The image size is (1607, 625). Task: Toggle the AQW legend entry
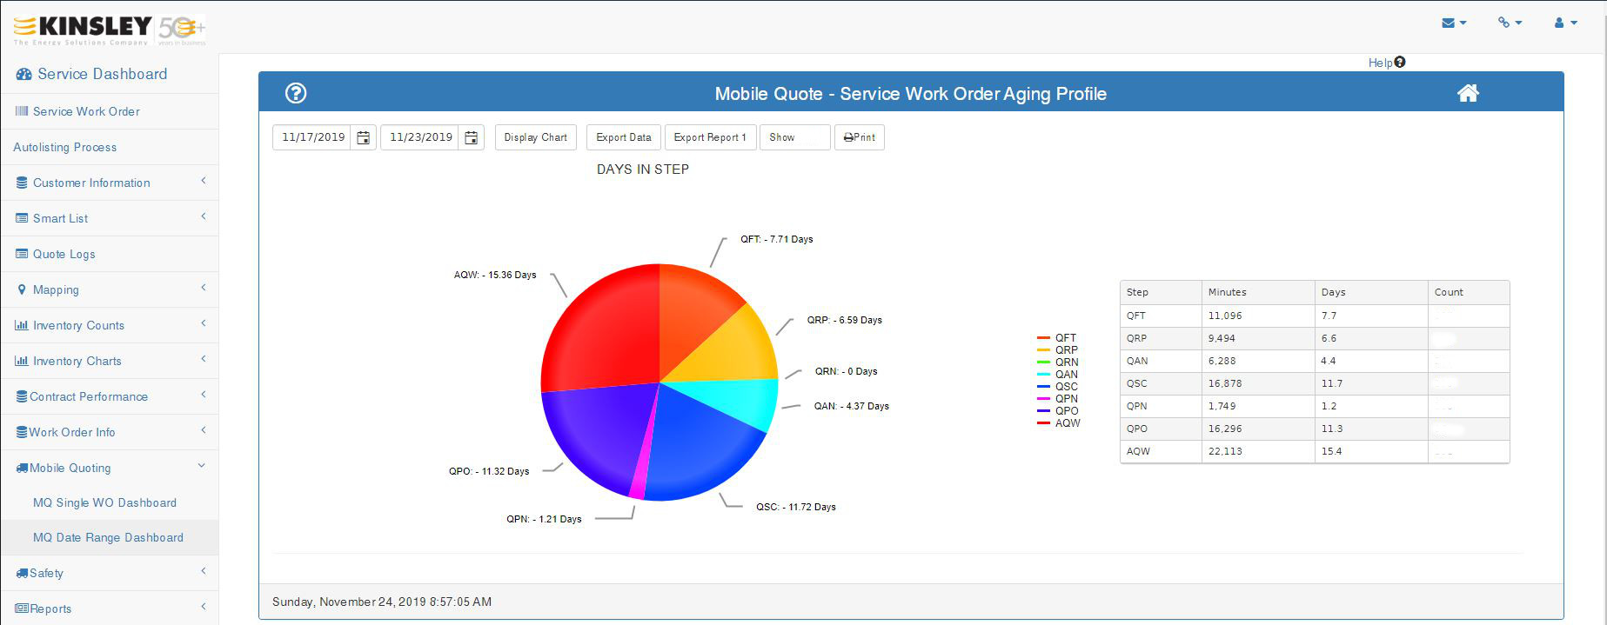point(1059,422)
